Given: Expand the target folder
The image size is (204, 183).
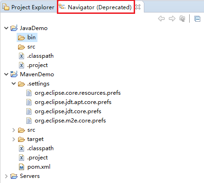Looking at the screenshot, I should click(x=13, y=139).
